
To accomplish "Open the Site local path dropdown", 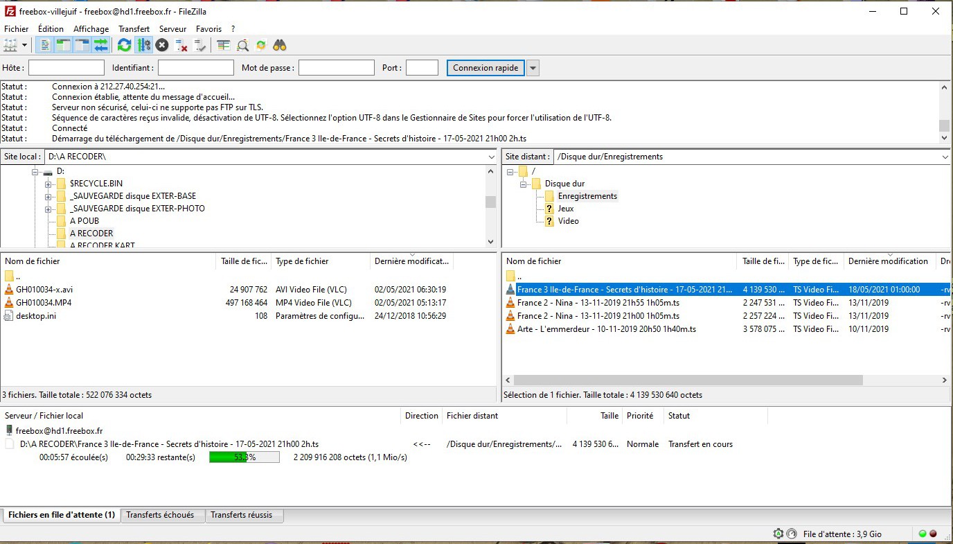I will click(490, 157).
